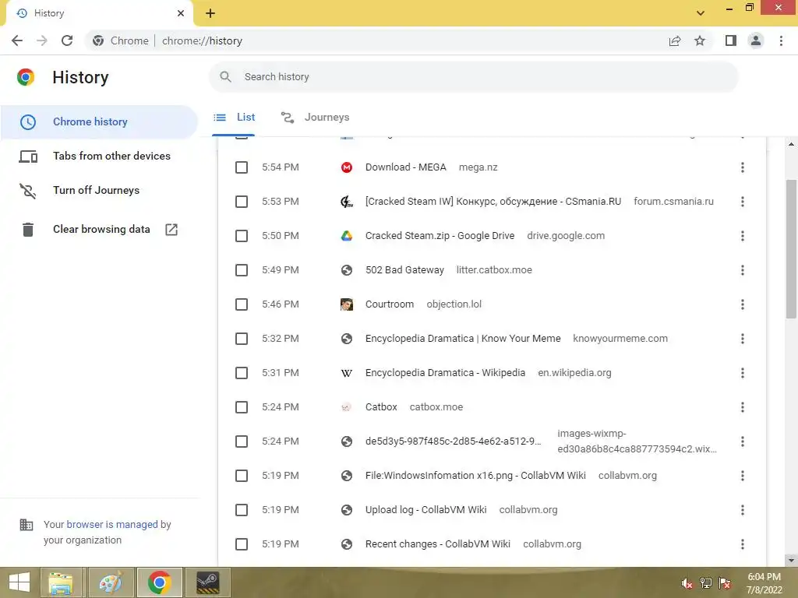Open the Download - MEGA history link
The image size is (798, 598).
[405, 167]
